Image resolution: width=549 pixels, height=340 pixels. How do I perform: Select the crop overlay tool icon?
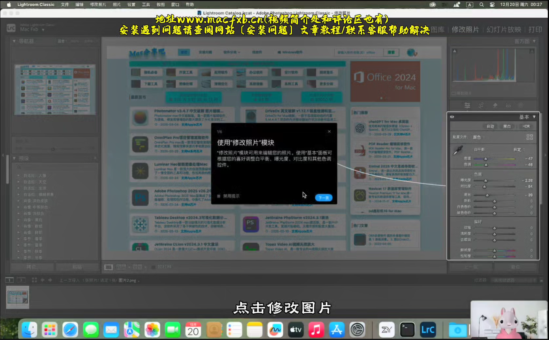tap(481, 106)
